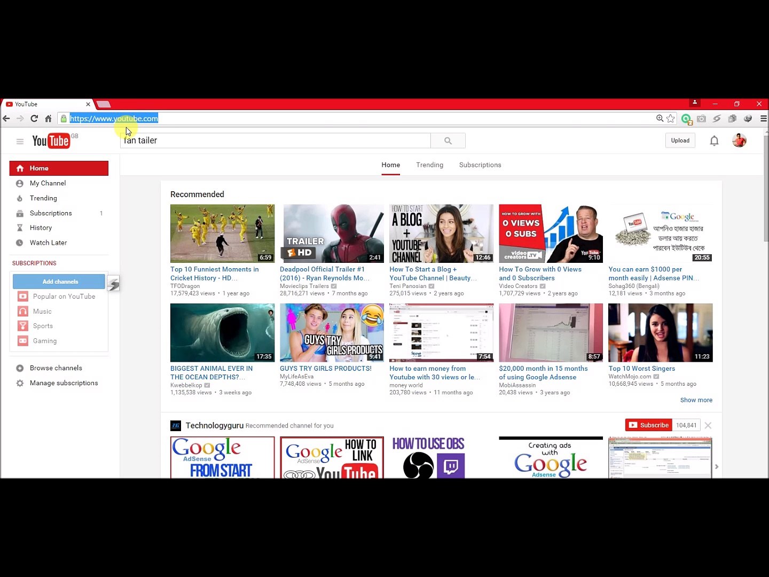Open the Chrome profile person button
Image resolution: width=769 pixels, height=577 pixels.
(695, 103)
